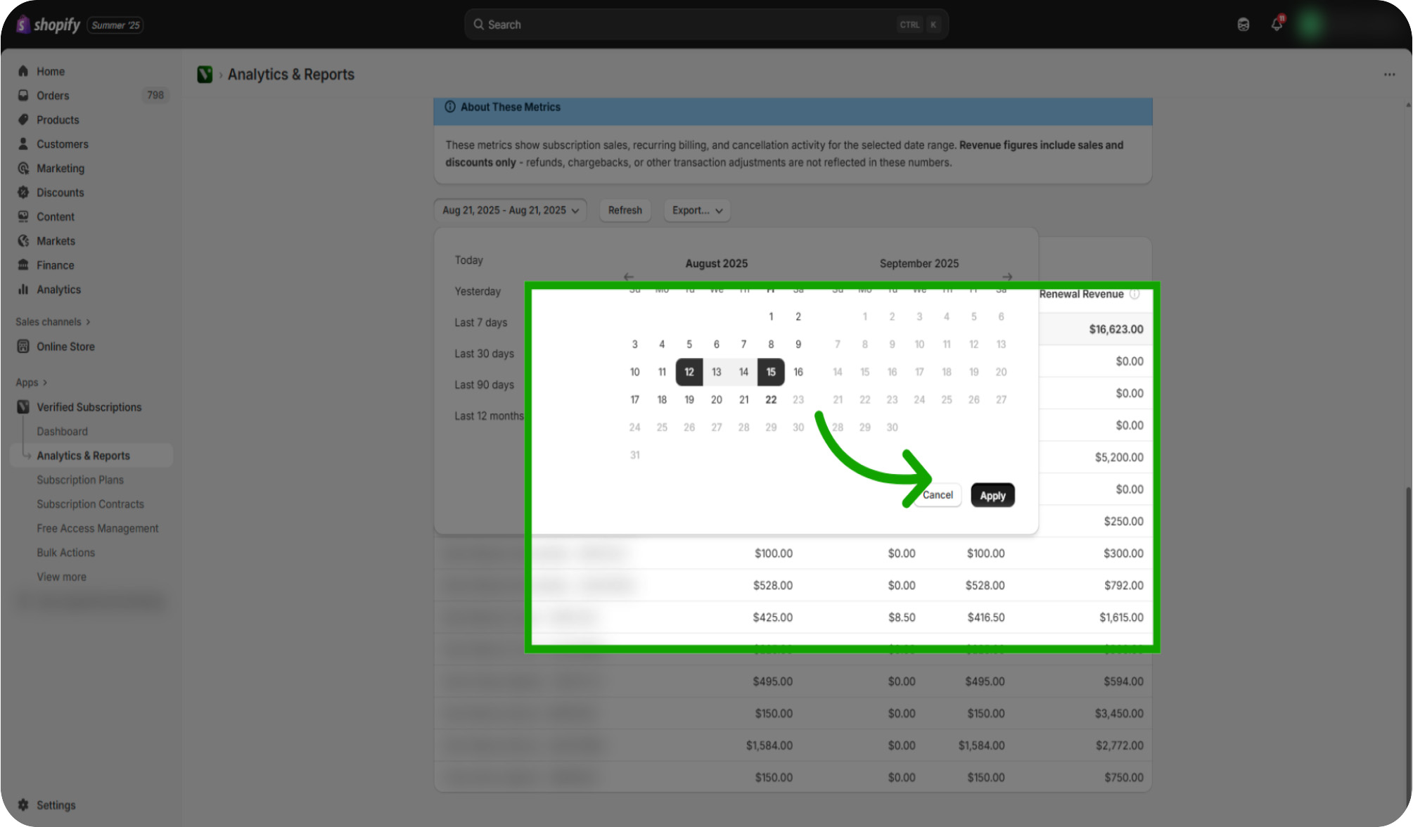Select August 20 in calendar
The height and width of the screenshot is (827, 1413).
(x=717, y=399)
